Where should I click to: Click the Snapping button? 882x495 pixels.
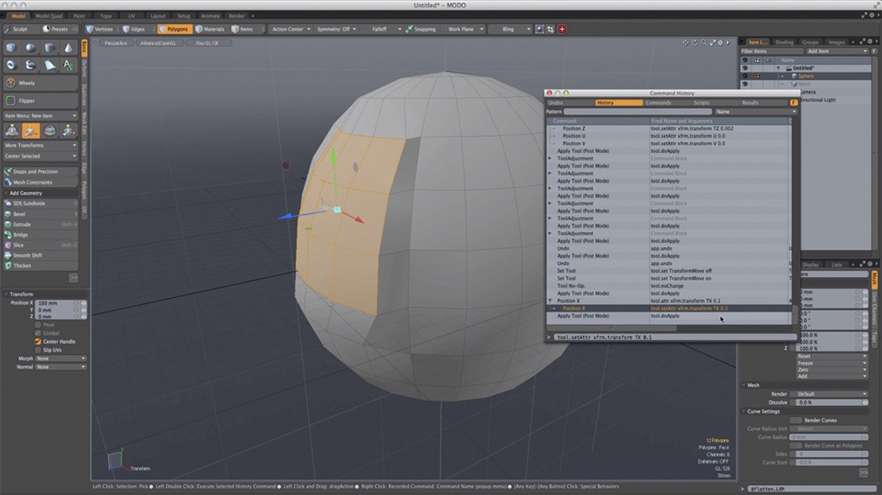pos(421,29)
